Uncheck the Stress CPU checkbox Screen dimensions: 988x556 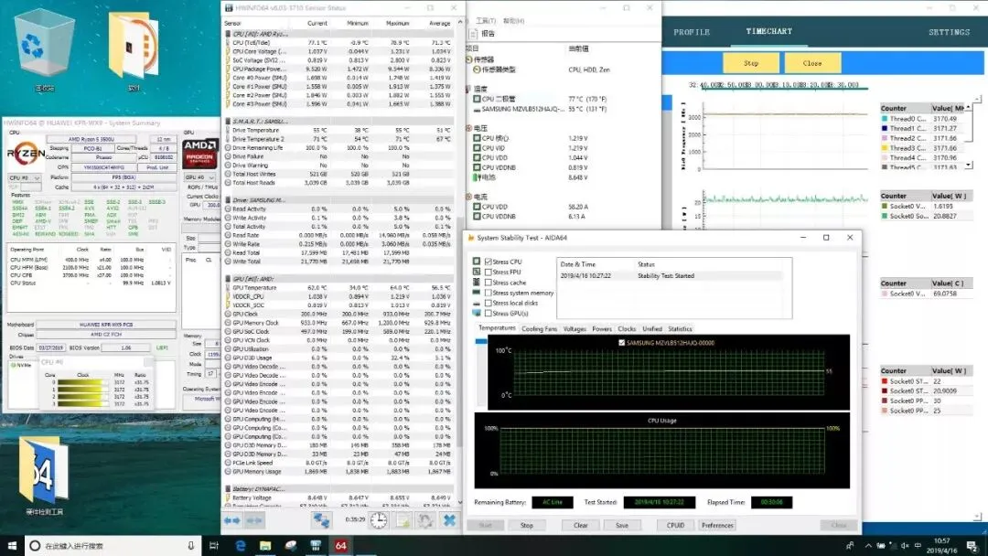coord(489,262)
